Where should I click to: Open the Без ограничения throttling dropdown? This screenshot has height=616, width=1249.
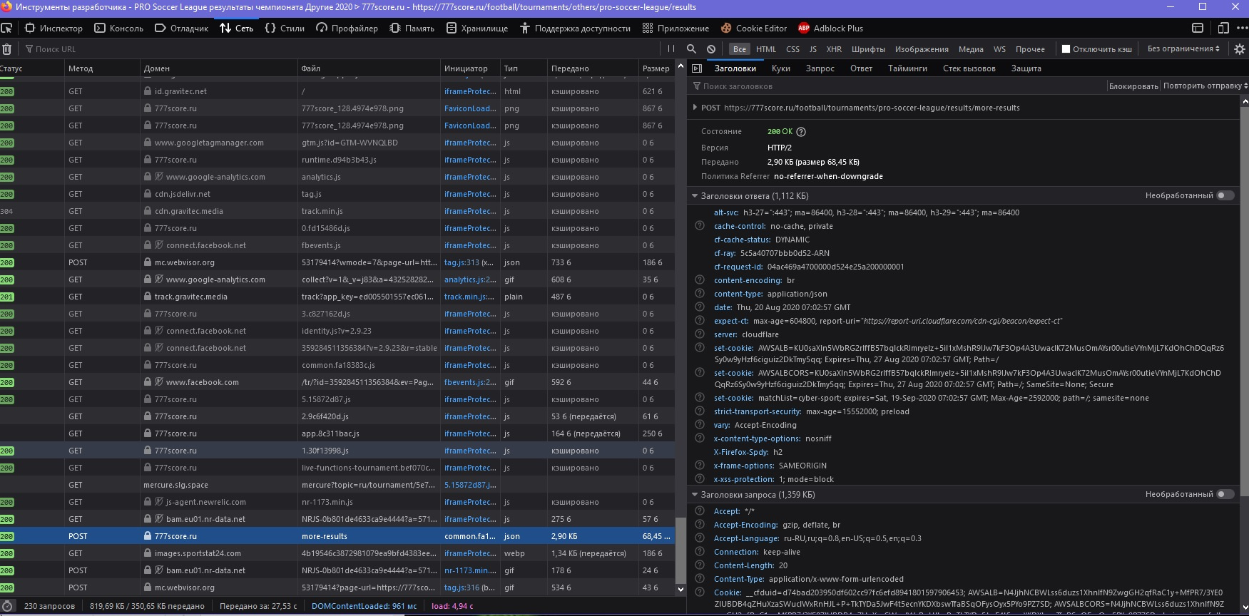(x=1183, y=49)
